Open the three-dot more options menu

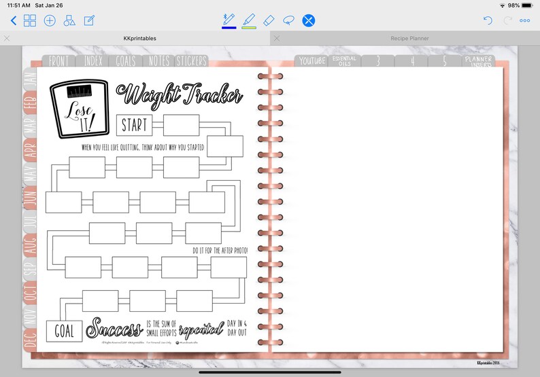[x=525, y=20]
